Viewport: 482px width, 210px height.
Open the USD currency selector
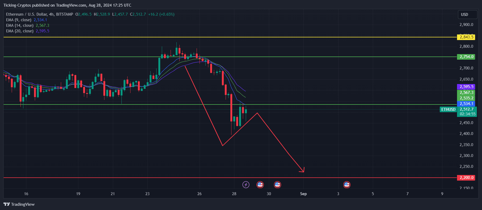tap(467, 15)
